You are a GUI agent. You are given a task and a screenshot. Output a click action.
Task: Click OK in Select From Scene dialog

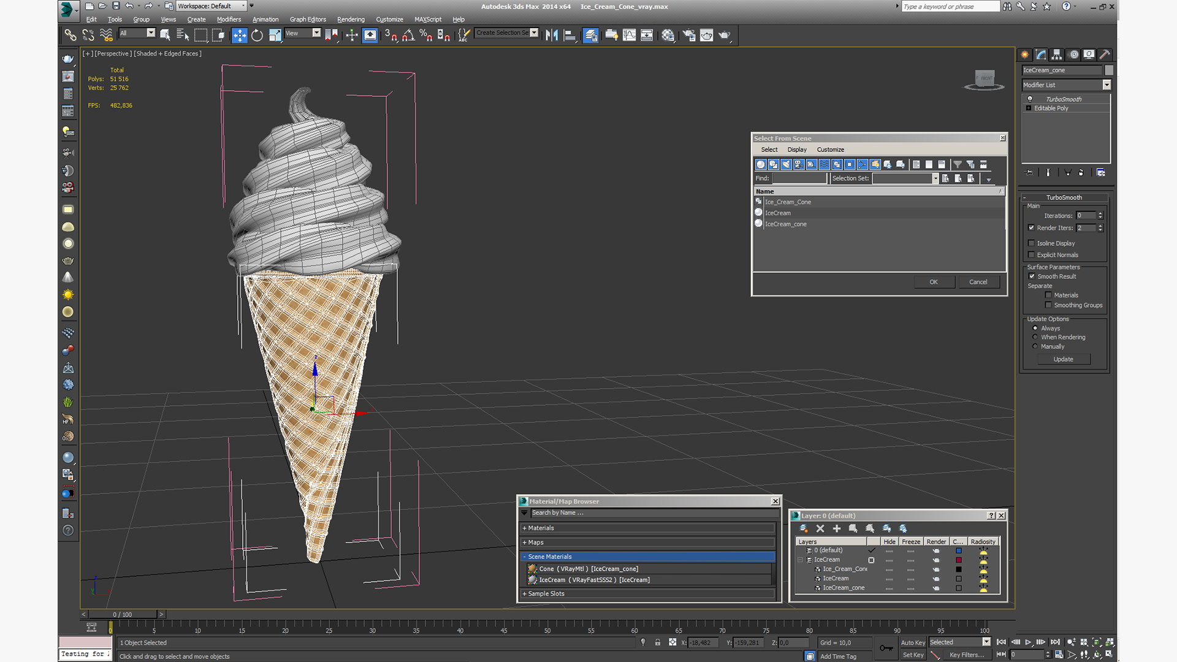click(934, 282)
